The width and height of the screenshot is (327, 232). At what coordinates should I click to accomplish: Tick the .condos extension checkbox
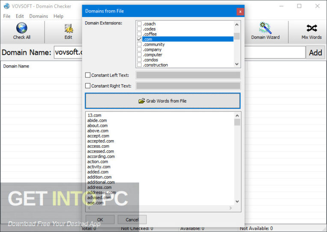click(139, 60)
